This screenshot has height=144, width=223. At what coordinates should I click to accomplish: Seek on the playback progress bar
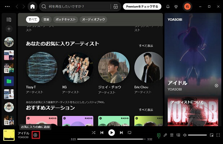[x=111, y=139]
